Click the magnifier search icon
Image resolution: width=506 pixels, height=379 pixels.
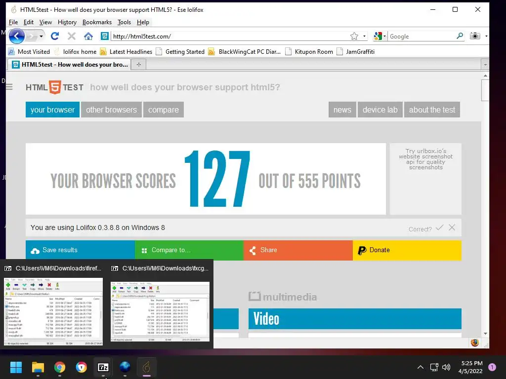coord(460,36)
